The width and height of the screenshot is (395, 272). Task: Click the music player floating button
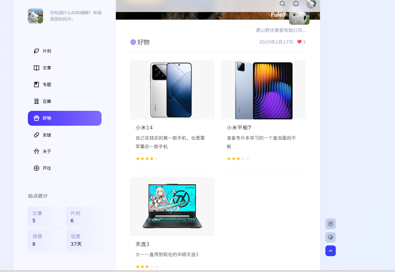pos(330,224)
